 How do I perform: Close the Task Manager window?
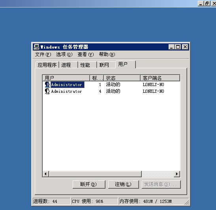click(x=185, y=47)
